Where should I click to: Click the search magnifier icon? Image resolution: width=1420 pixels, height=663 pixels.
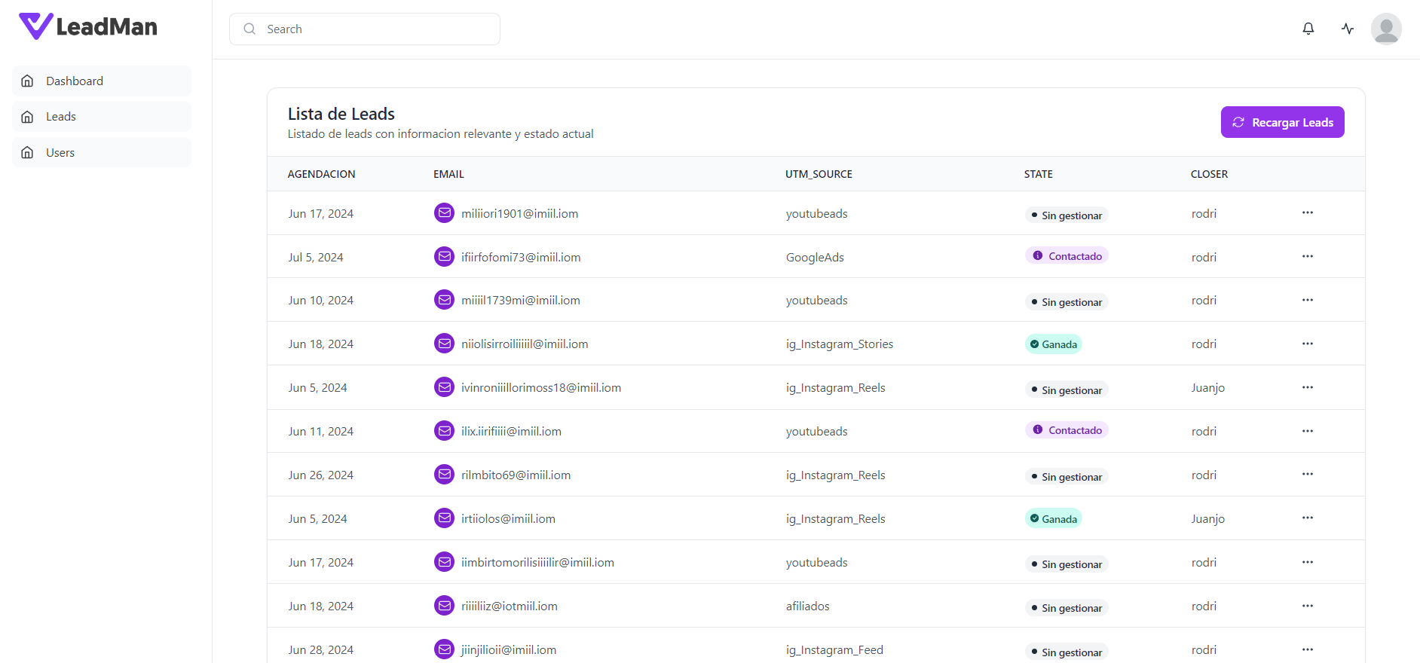(249, 29)
